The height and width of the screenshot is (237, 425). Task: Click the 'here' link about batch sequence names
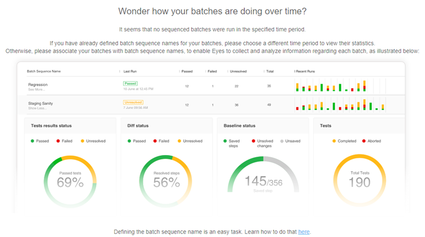304,231
